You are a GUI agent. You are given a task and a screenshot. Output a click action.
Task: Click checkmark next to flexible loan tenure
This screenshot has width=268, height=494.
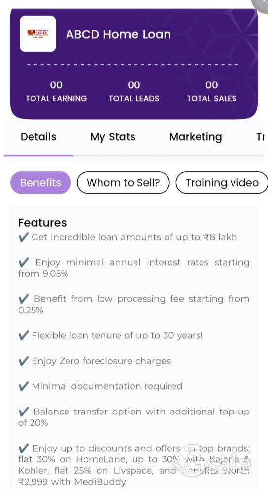point(24,335)
